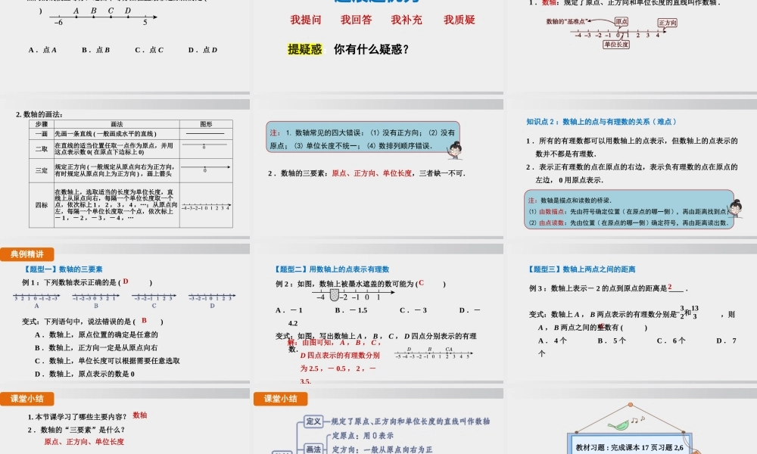Click the 二取 cell in the steps table

coord(42,149)
